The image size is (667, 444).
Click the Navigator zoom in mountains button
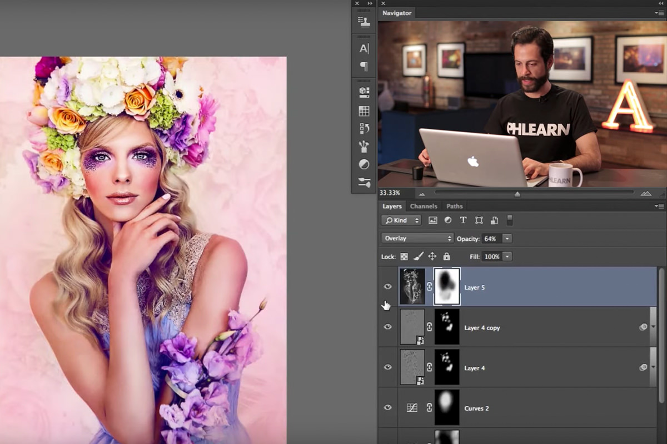pyautogui.click(x=645, y=193)
